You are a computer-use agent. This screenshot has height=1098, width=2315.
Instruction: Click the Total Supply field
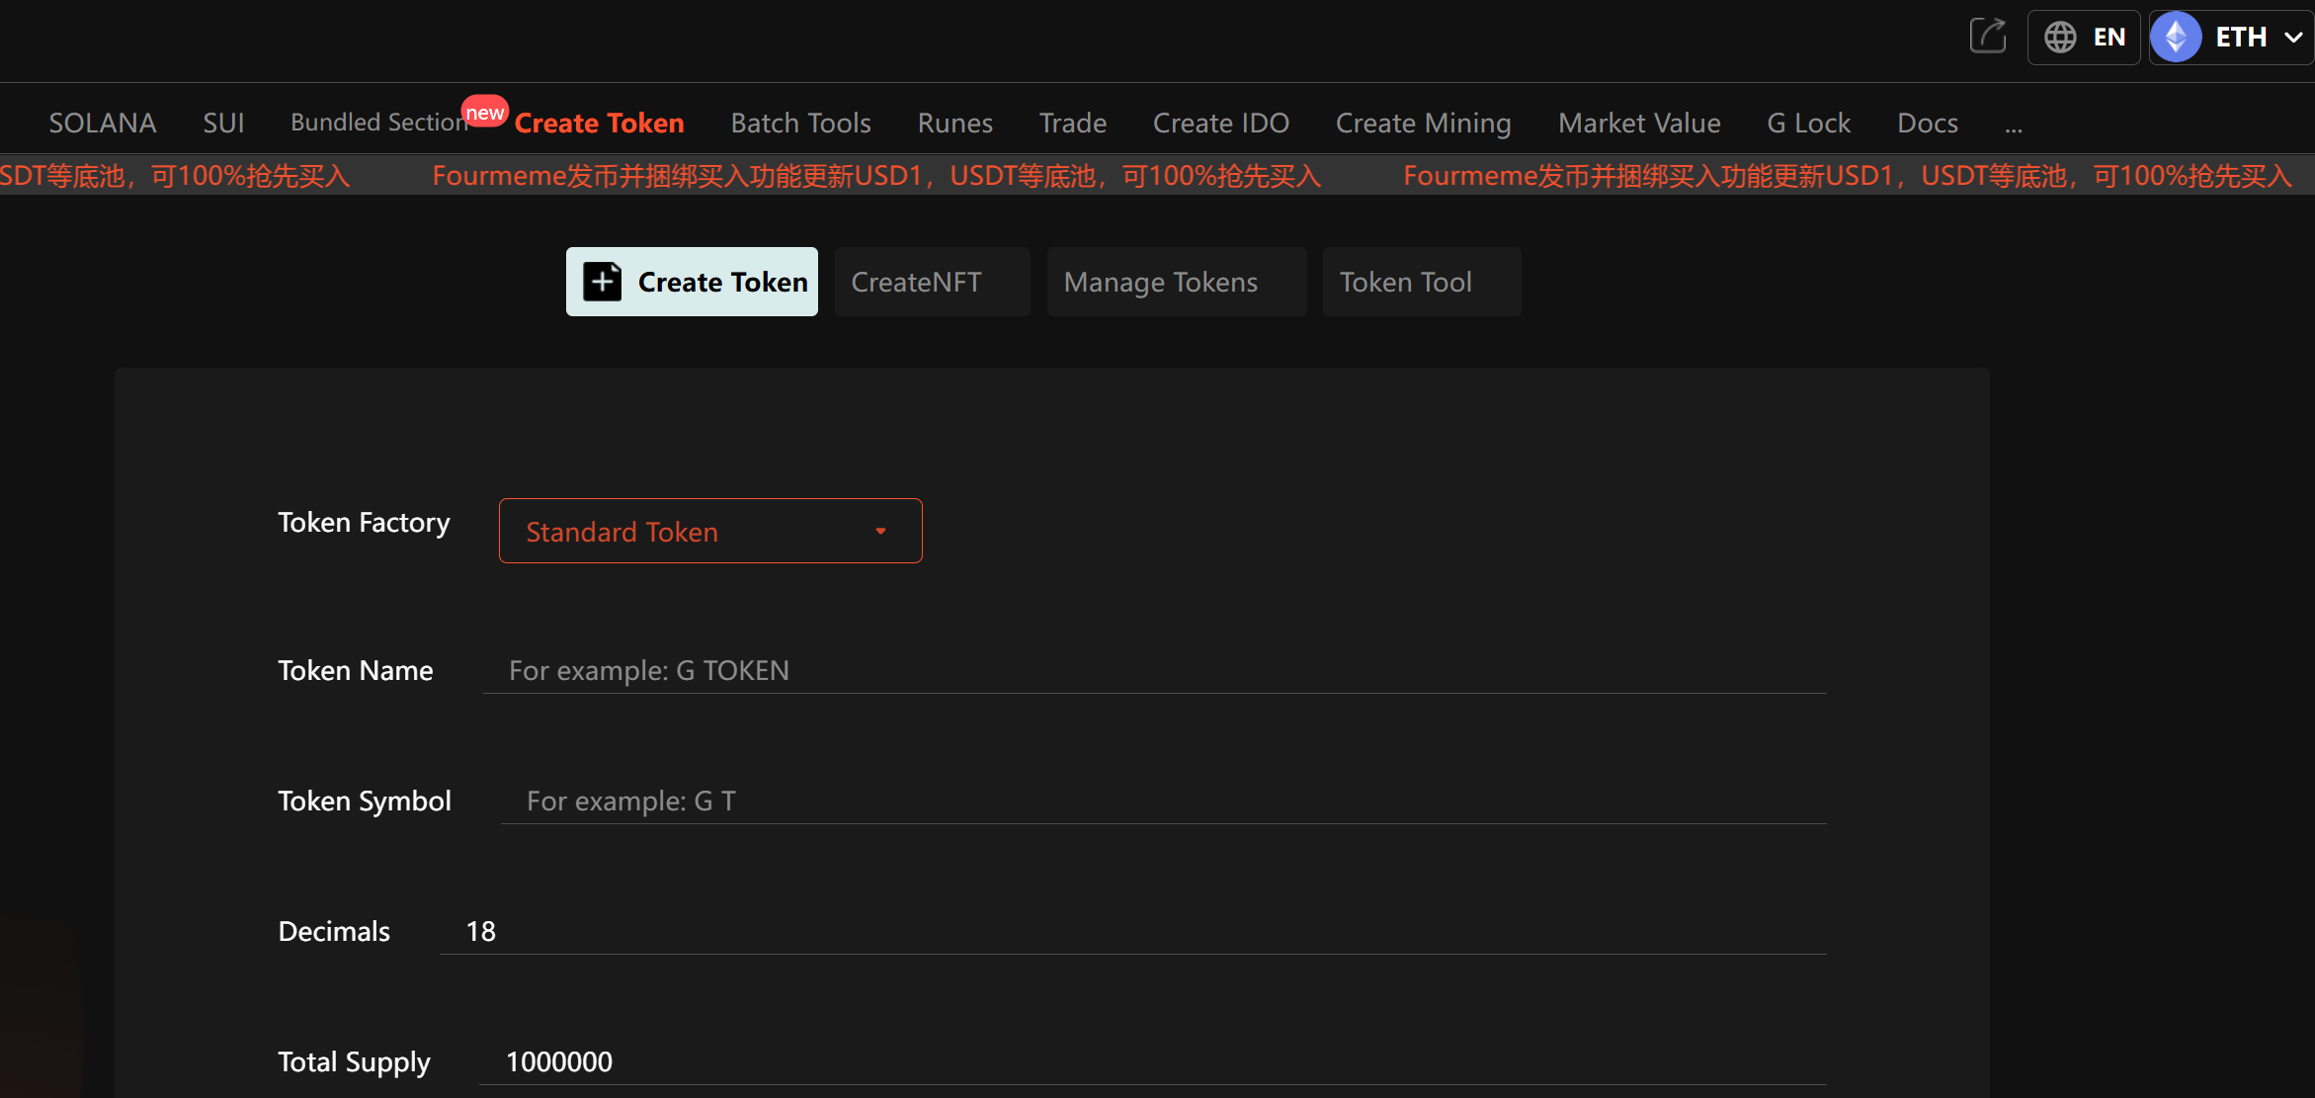(x=1151, y=1061)
